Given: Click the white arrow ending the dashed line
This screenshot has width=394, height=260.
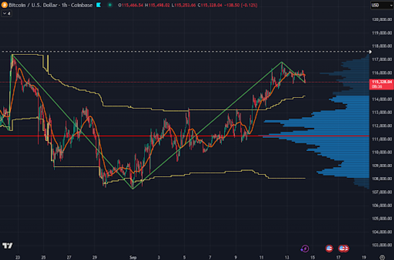Looking at the screenshot, I should coord(370,51).
